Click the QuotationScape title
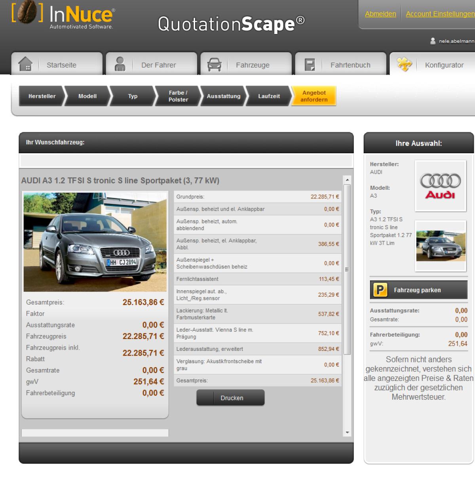The image size is (475, 478). coord(231,24)
